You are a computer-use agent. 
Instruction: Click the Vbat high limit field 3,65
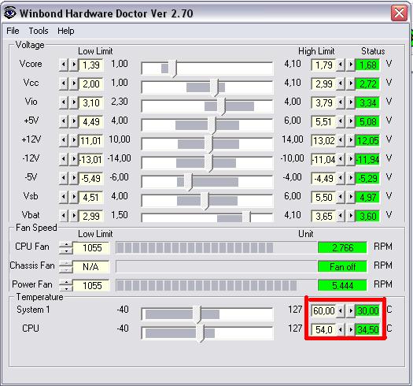[323, 217]
